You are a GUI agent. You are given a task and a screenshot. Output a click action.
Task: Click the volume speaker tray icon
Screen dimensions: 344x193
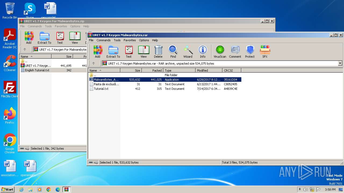(306, 190)
